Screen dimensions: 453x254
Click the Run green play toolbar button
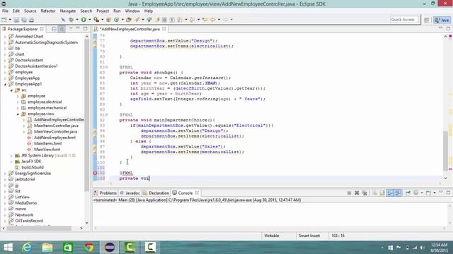[84, 20]
